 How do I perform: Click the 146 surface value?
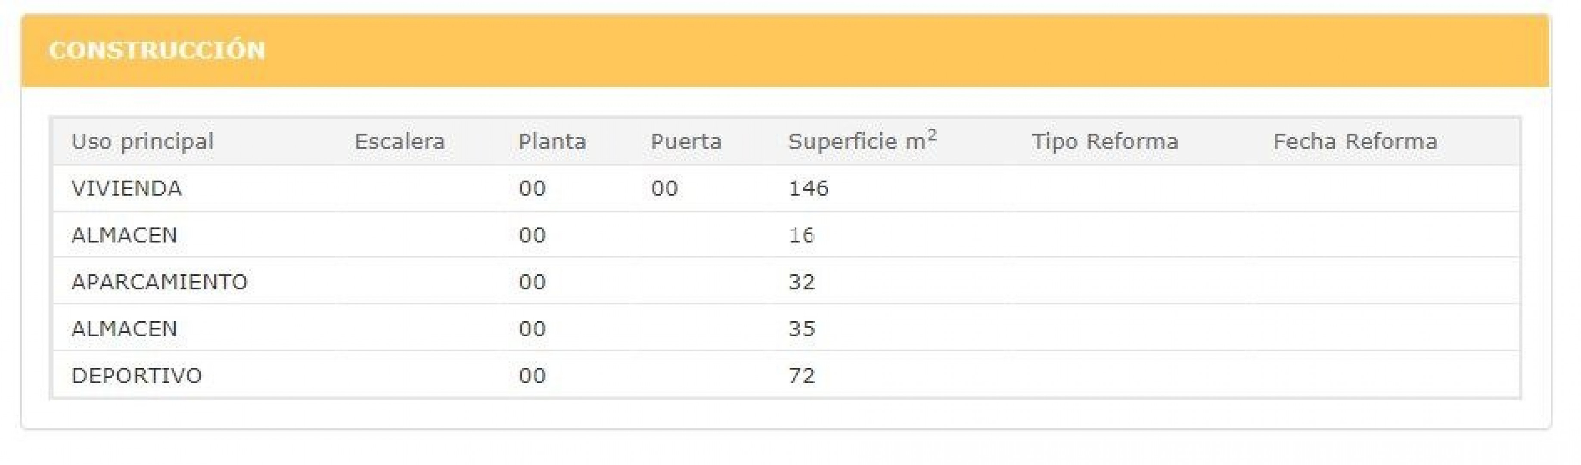click(808, 188)
